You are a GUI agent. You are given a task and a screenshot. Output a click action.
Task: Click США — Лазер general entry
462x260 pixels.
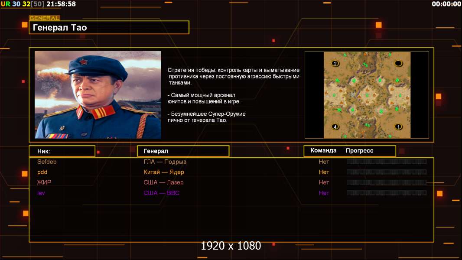pyautogui.click(x=163, y=182)
